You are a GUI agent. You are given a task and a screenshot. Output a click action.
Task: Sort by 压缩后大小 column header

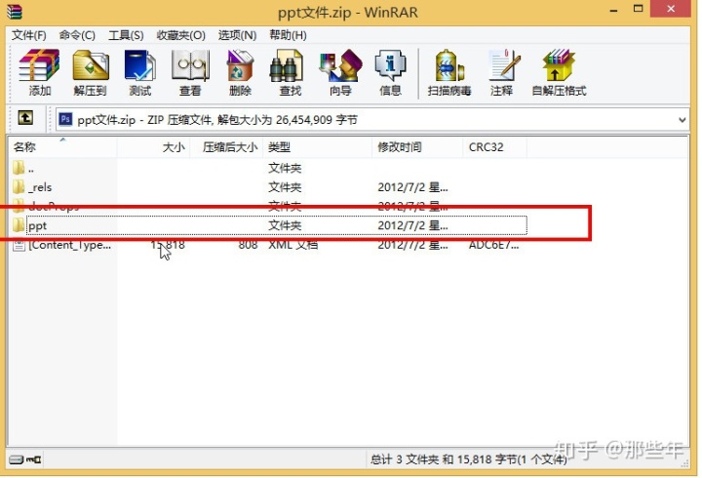point(226,147)
